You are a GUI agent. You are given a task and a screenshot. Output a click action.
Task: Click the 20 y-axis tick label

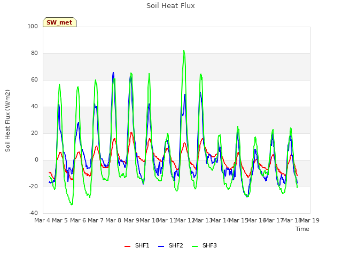(34, 133)
